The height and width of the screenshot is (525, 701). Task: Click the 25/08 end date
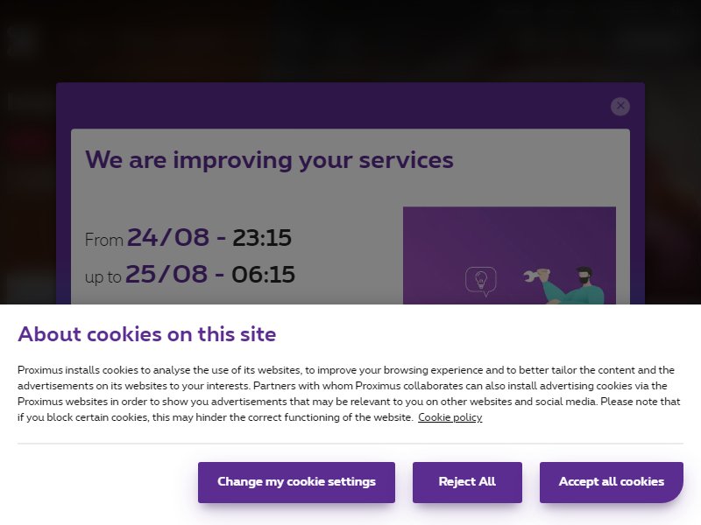click(x=166, y=274)
